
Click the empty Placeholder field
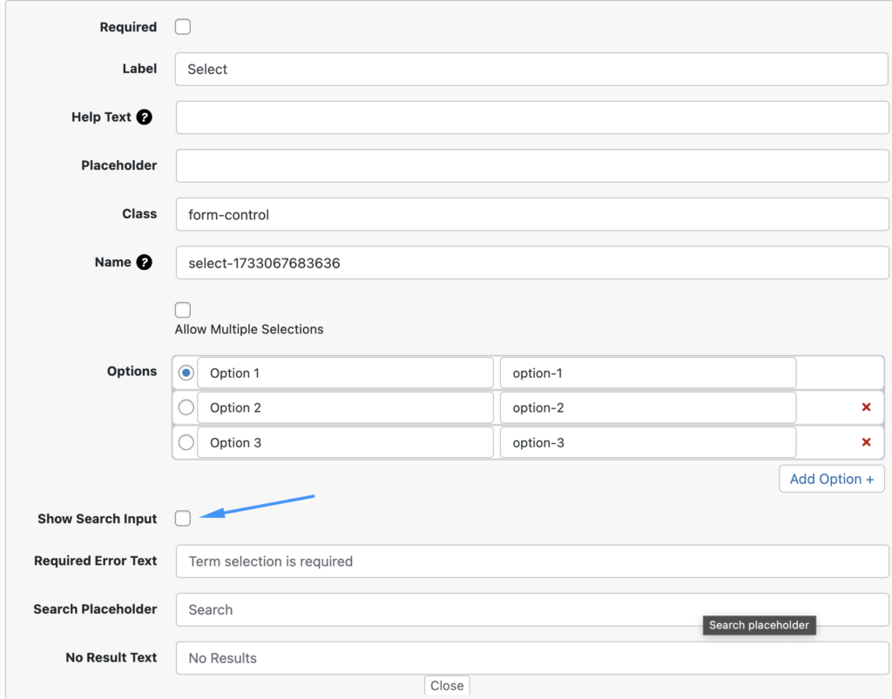(x=531, y=165)
